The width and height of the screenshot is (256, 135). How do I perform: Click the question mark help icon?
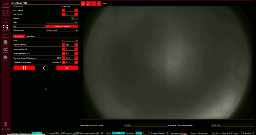[5, 129]
